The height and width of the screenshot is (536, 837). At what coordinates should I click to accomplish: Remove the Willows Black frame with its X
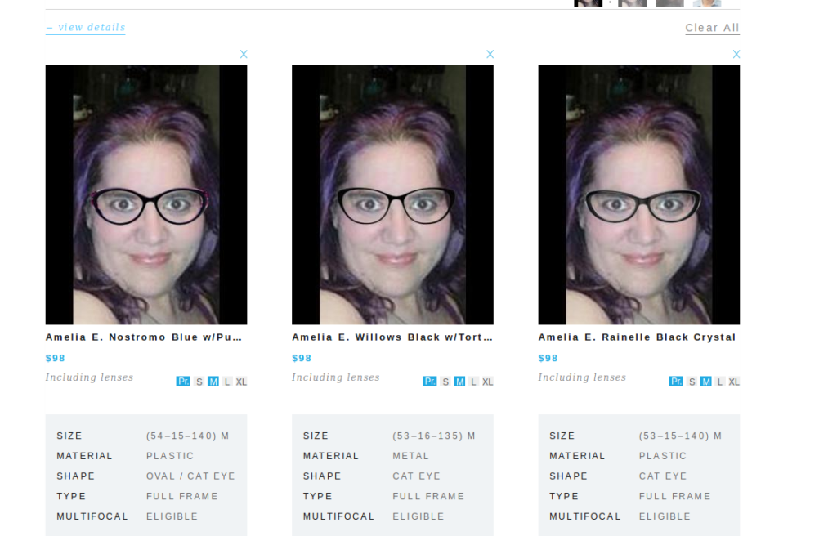490,54
